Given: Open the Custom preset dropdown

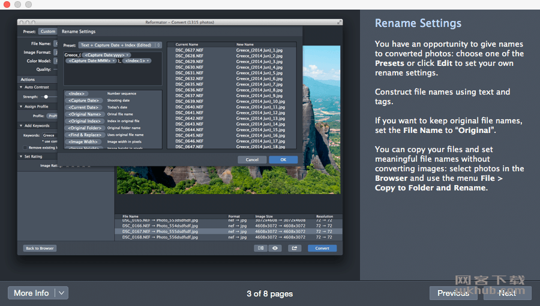Looking at the screenshot, I should point(48,31).
